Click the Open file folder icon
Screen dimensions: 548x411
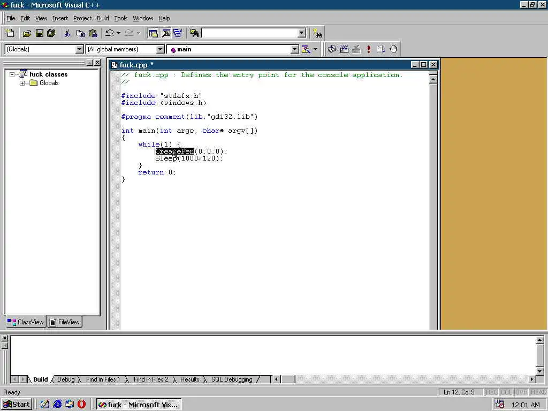[27, 33]
